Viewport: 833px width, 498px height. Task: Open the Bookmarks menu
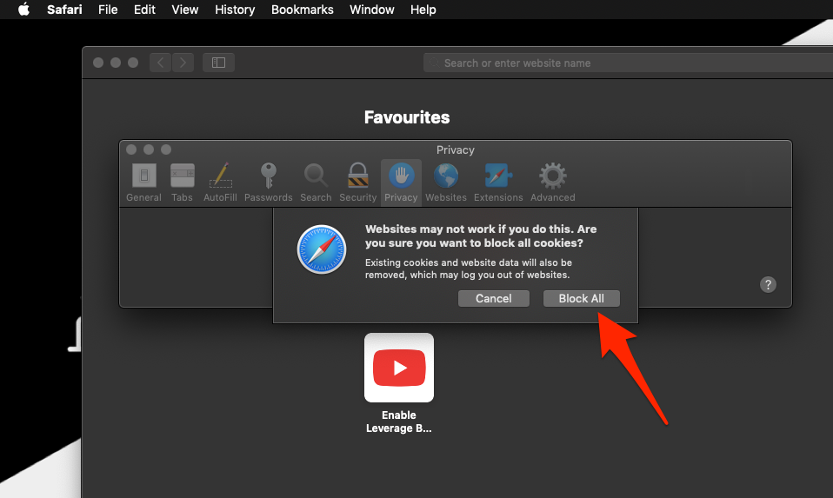[x=302, y=10]
